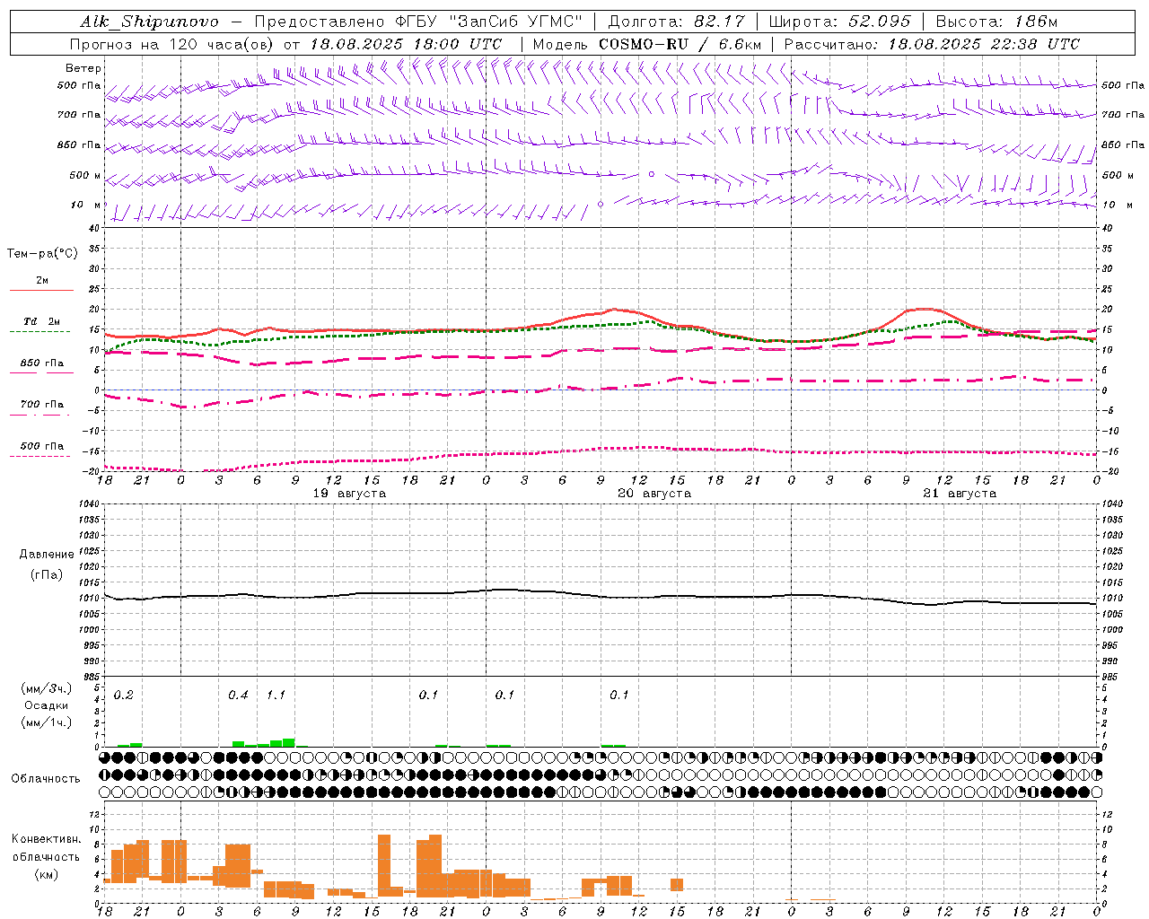Click the precipitation total "0.4"
Image resolution: width=1149 pixels, height=919 pixels.
click(238, 696)
